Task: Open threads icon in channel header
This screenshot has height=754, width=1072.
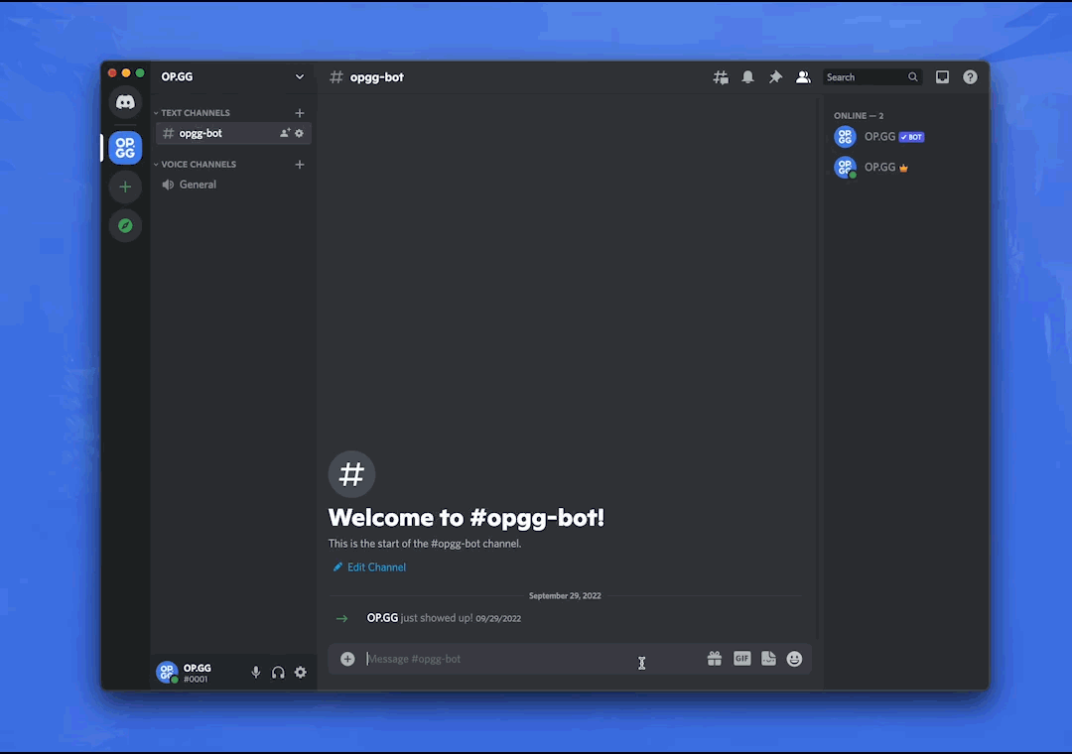Action: click(x=721, y=77)
